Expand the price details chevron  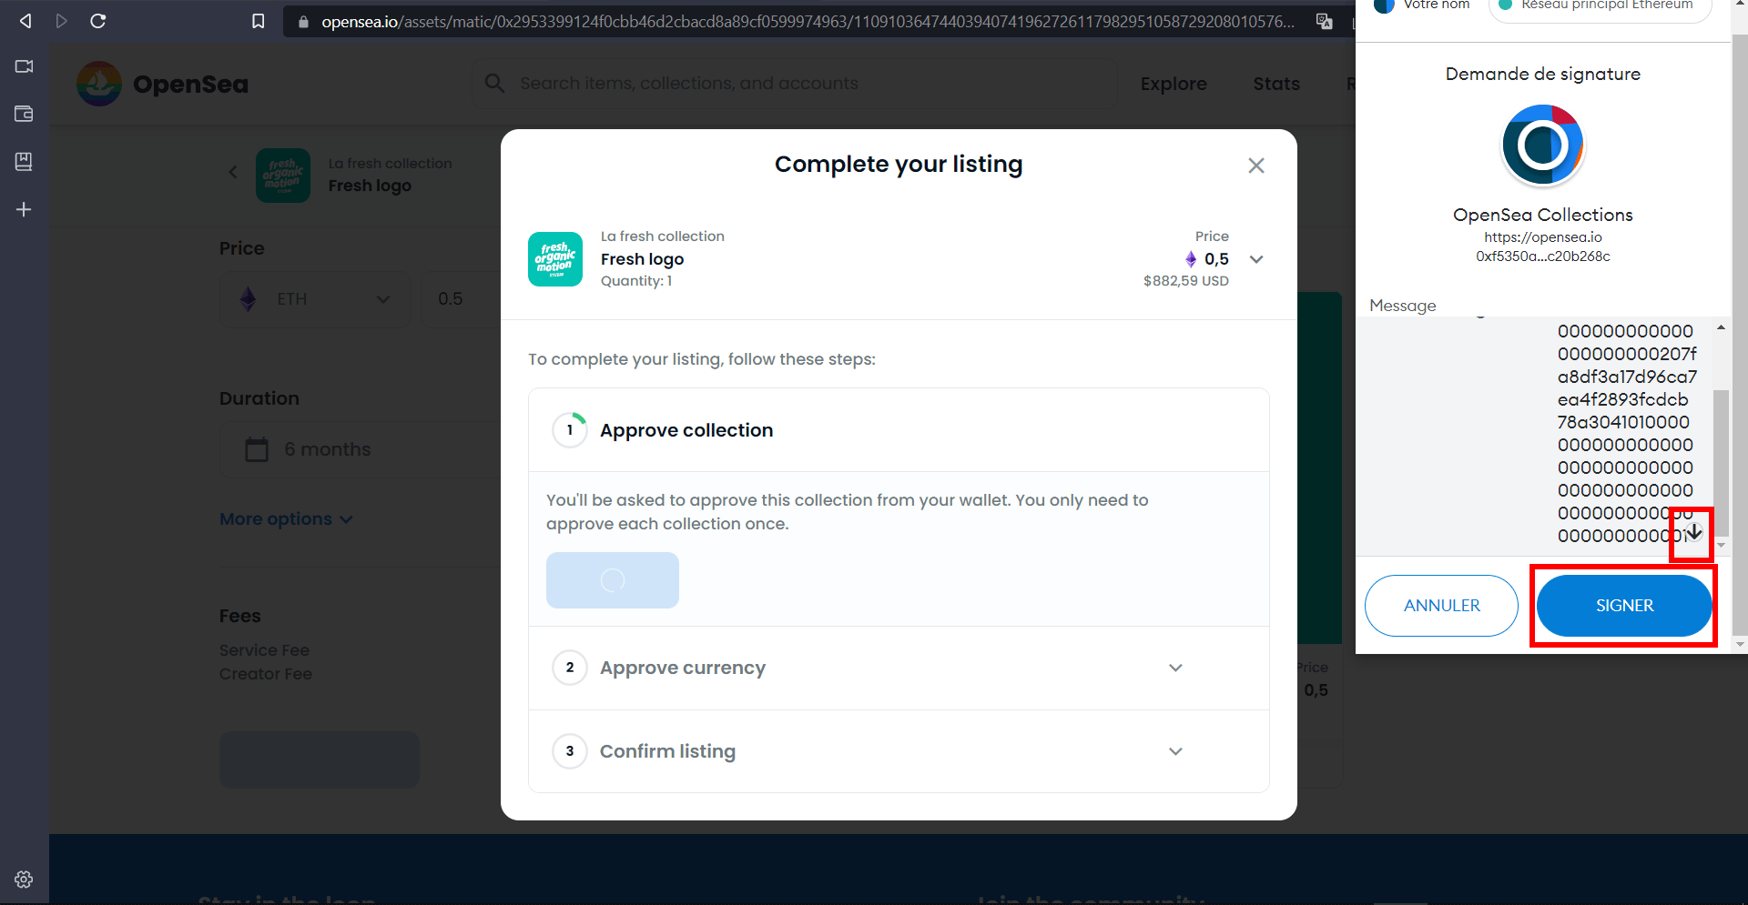pyautogui.click(x=1256, y=259)
